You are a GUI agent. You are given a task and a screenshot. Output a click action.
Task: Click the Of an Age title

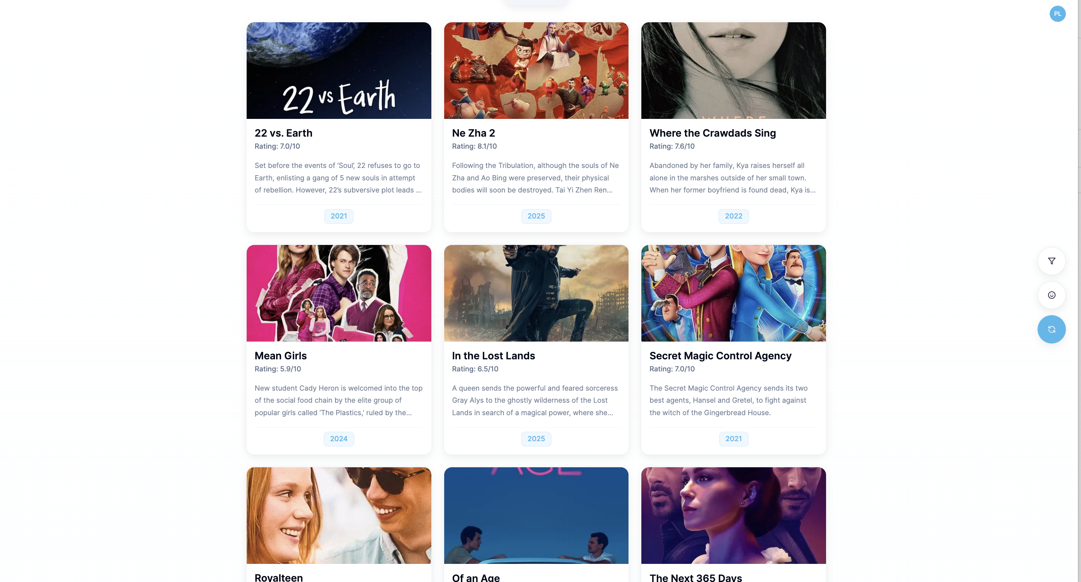point(476,577)
